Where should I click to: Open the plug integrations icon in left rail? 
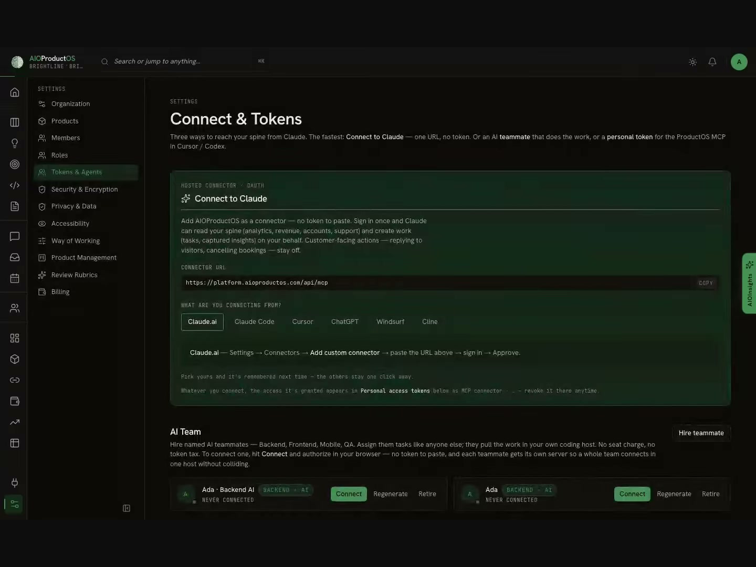pos(15,483)
